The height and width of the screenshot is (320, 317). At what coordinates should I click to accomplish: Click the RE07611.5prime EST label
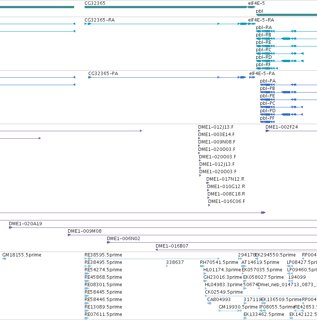103,314
